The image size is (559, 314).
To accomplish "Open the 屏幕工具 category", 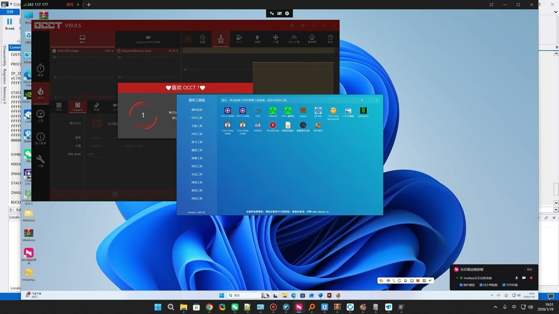I will point(197,158).
